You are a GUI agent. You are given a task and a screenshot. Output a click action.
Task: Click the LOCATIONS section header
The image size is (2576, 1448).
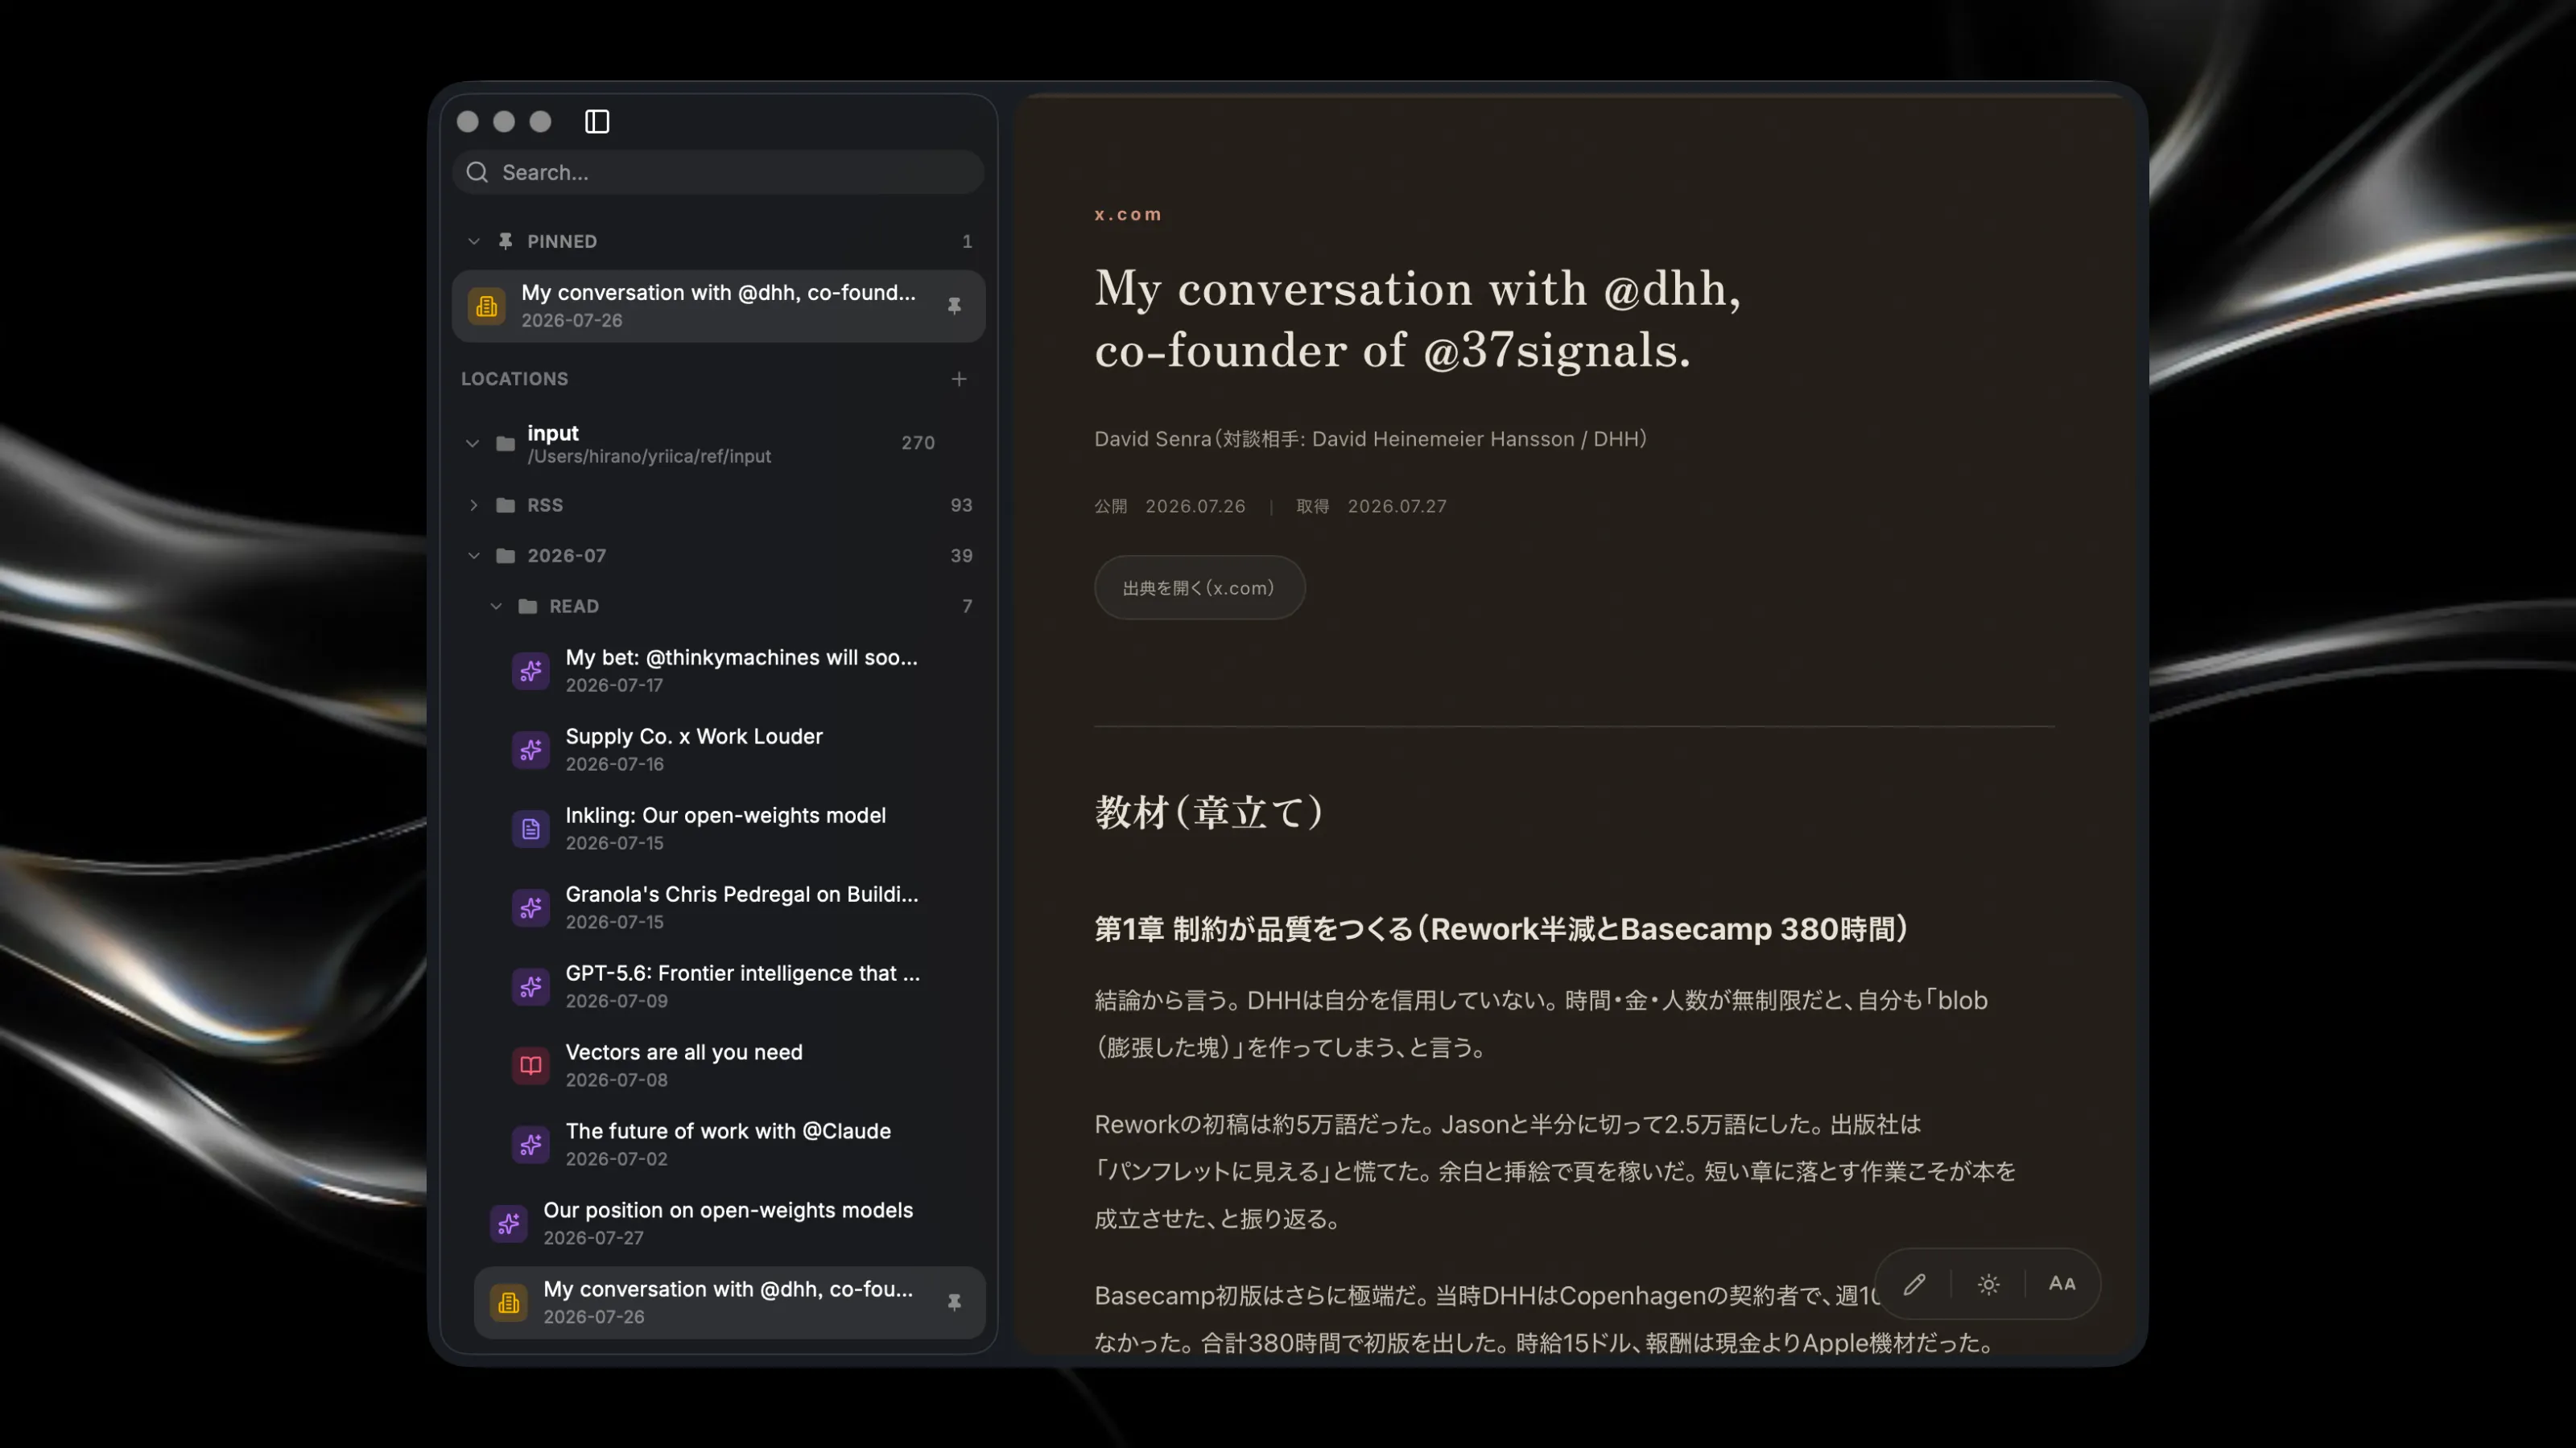tap(514, 379)
